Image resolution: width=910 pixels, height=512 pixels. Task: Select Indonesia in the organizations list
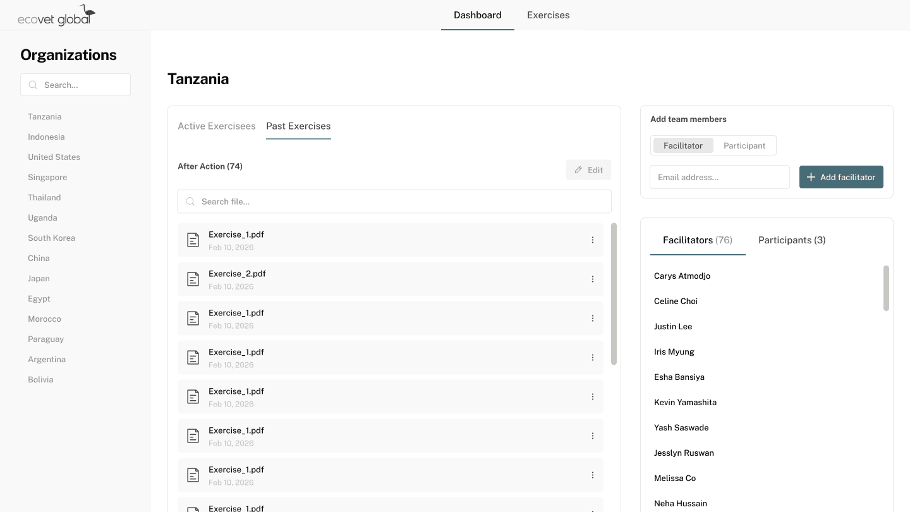tap(46, 137)
